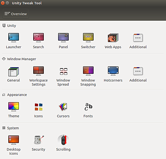Open the Theme appearance icon
Viewport: 166px width, 159px height.
(14, 107)
